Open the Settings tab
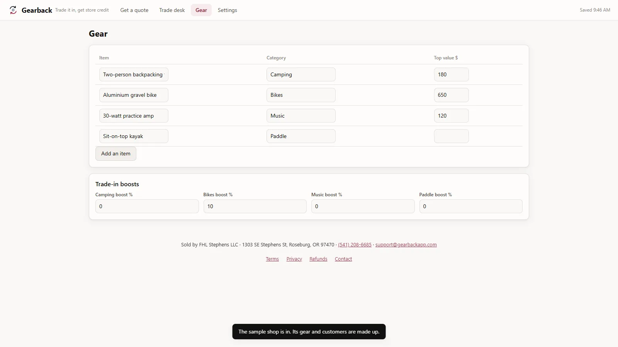The height and width of the screenshot is (347, 618). (x=228, y=10)
